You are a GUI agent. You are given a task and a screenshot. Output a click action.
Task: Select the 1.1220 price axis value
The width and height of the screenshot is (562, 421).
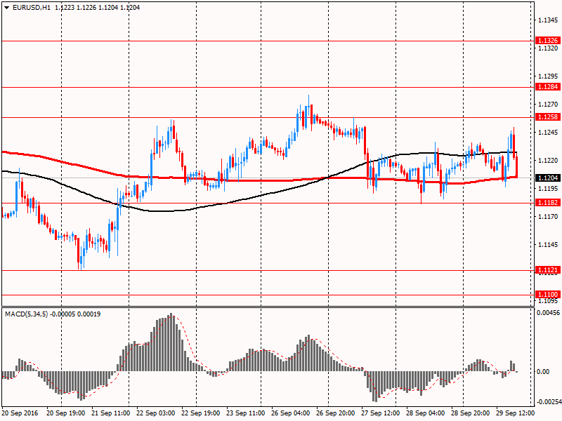(x=548, y=161)
